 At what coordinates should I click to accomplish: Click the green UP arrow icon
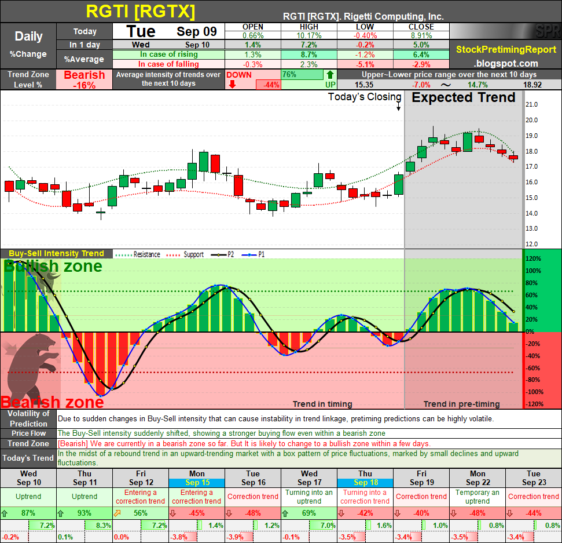[330, 75]
